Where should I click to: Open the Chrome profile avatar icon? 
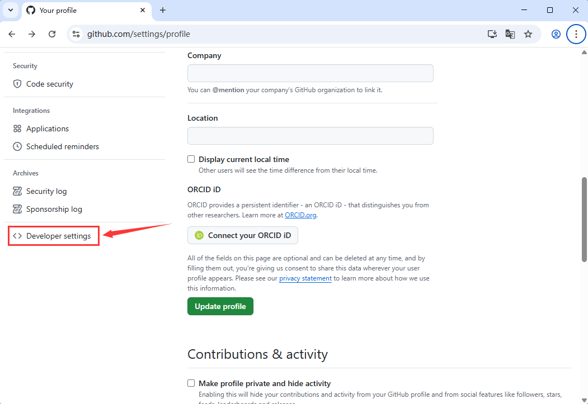point(556,34)
